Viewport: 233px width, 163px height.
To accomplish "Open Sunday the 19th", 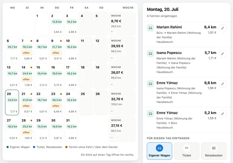I will 101,76.
